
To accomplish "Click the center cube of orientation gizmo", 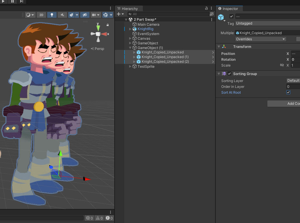I will coord(98,34).
